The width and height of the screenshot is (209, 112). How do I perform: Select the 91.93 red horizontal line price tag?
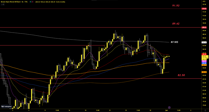click(204, 9)
